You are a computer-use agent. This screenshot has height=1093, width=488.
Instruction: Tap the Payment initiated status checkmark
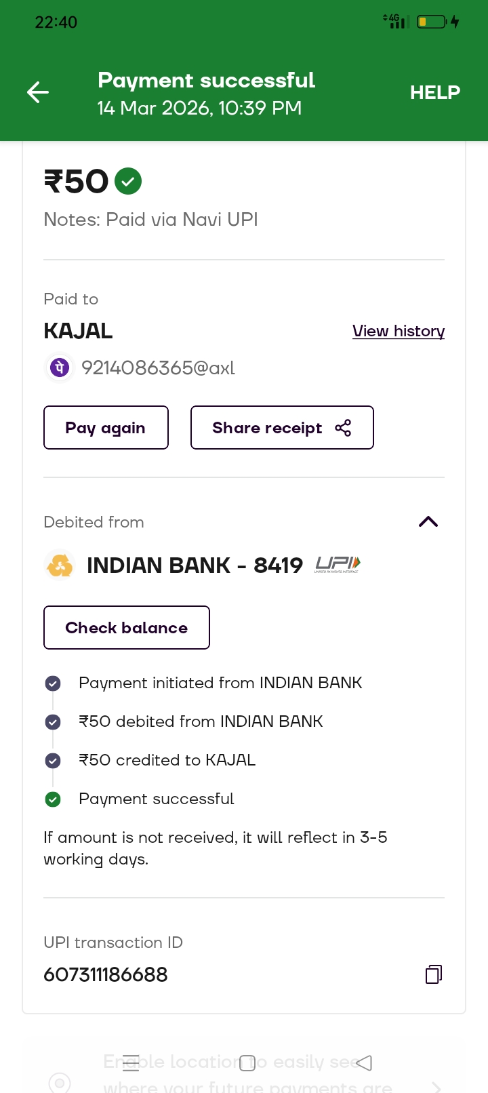[53, 683]
